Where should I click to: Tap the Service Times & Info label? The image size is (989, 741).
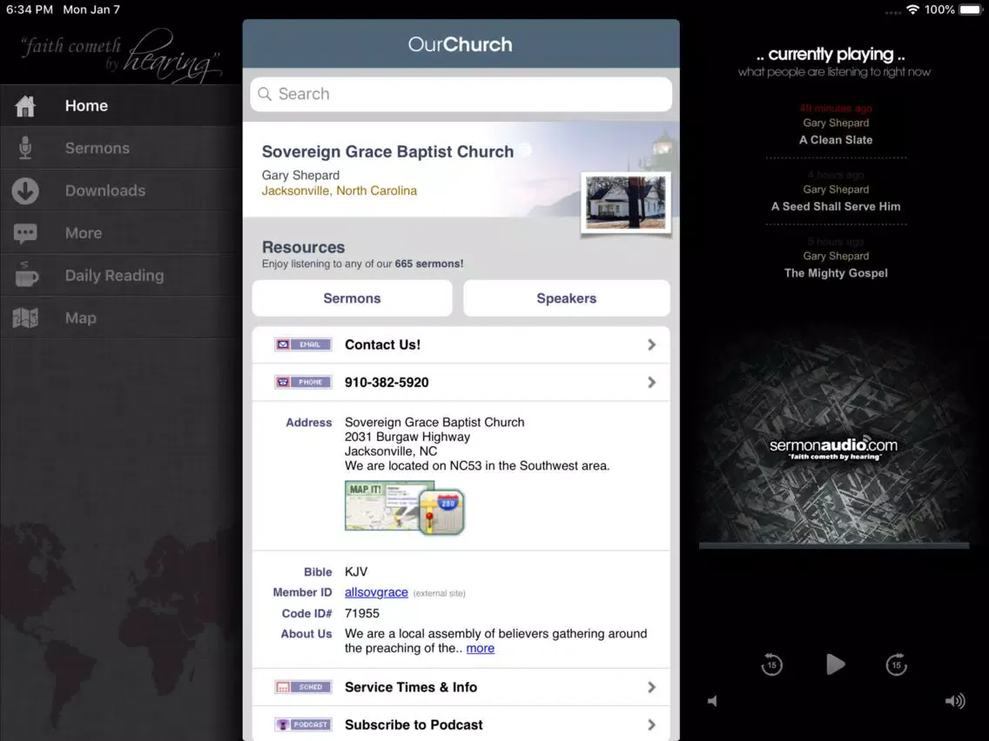pyautogui.click(x=411, y=687)
